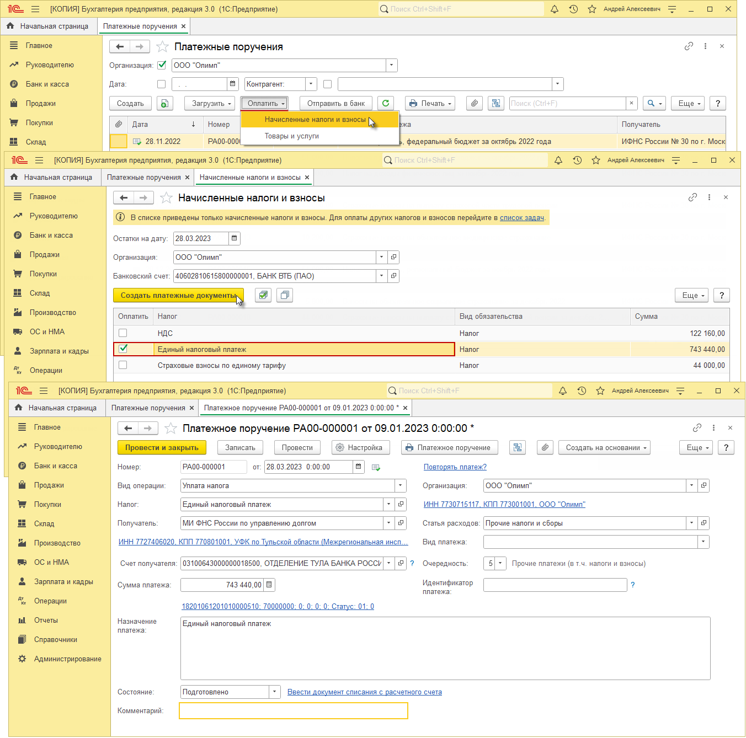Follow Ввести документ списания с расчетного счета link
This screenshot has height=738, width=746.
point(365,692)
